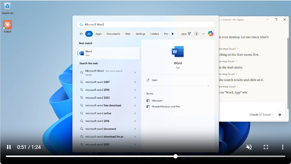Select microsoft word download for pc suggestion
291x164 pixels.
pos(109,137)
